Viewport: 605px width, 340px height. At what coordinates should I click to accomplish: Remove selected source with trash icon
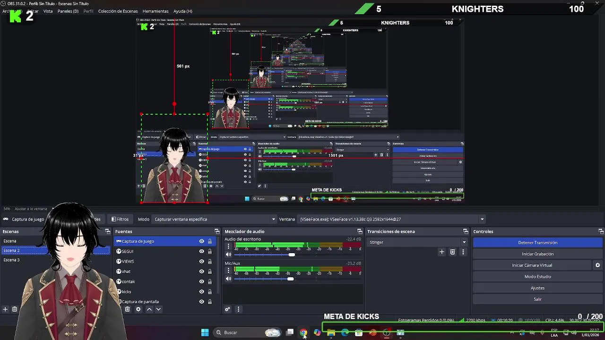[127, 309]
